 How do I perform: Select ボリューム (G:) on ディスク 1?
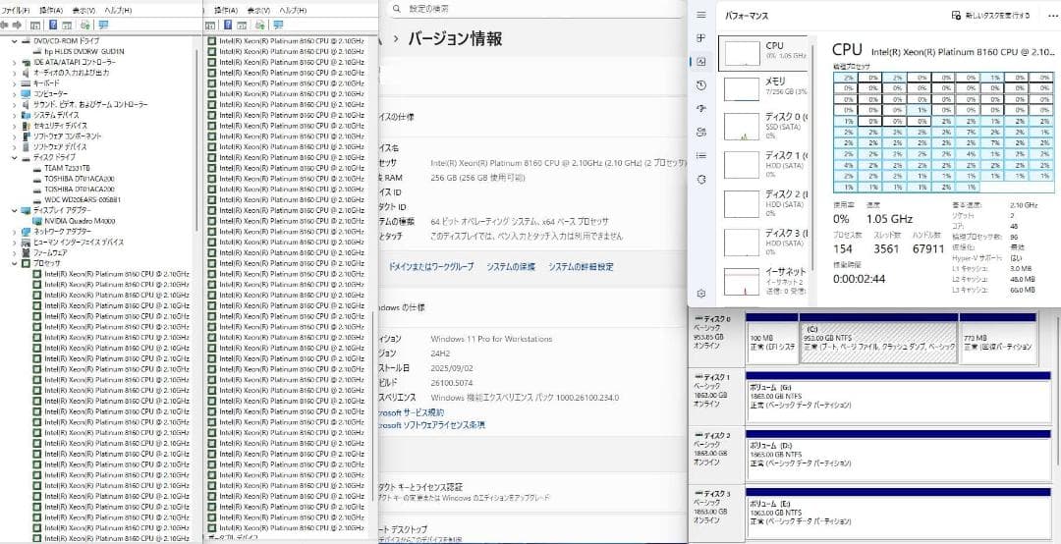897,396
